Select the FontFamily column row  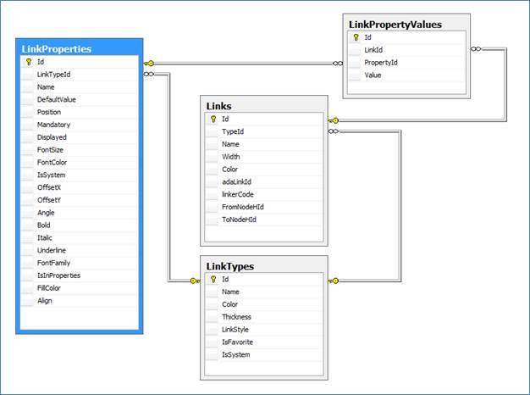(x=53, y=263)
